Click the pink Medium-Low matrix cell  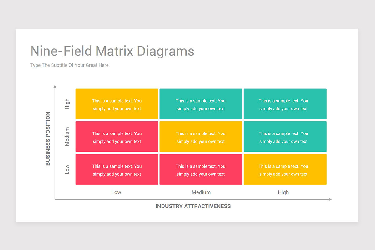click(x=117, y=137)
